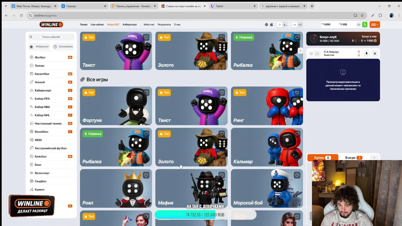Pin the Лейкерс – Хьюстон match widget

point(366,54)
